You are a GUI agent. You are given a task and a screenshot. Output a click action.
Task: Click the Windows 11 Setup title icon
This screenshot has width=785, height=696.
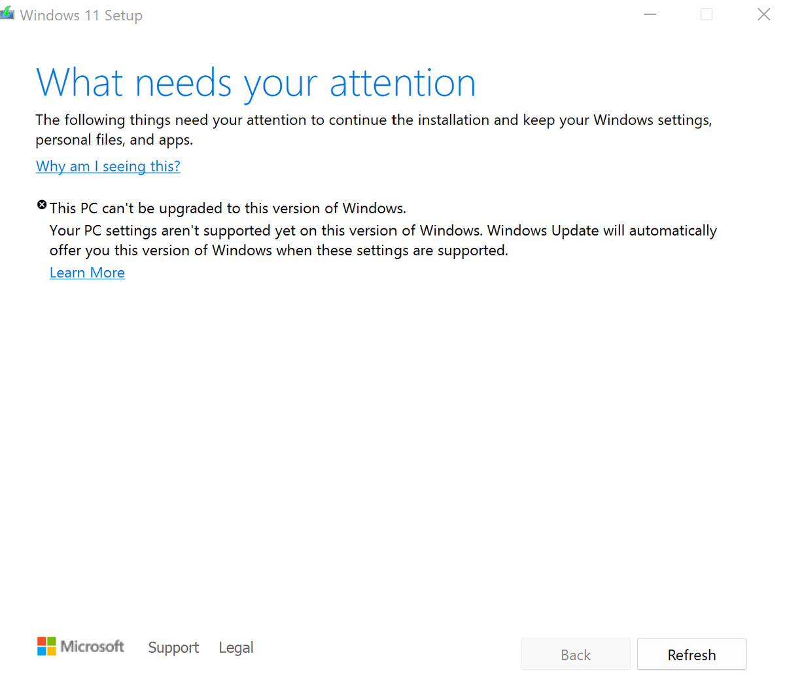coord(7,13)
